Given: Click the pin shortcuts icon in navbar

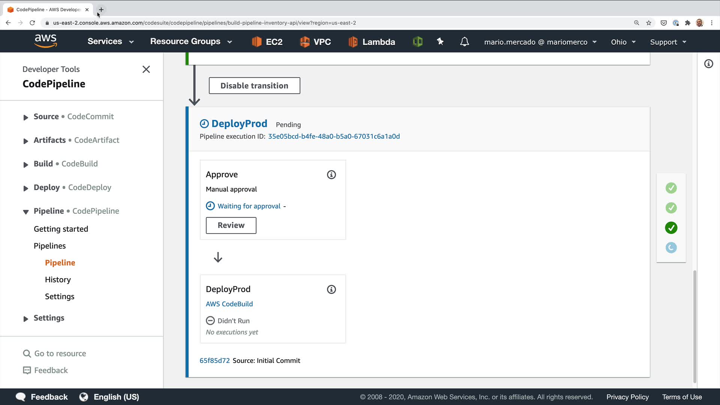Looking at the screenshot, I should click(440, 42).
